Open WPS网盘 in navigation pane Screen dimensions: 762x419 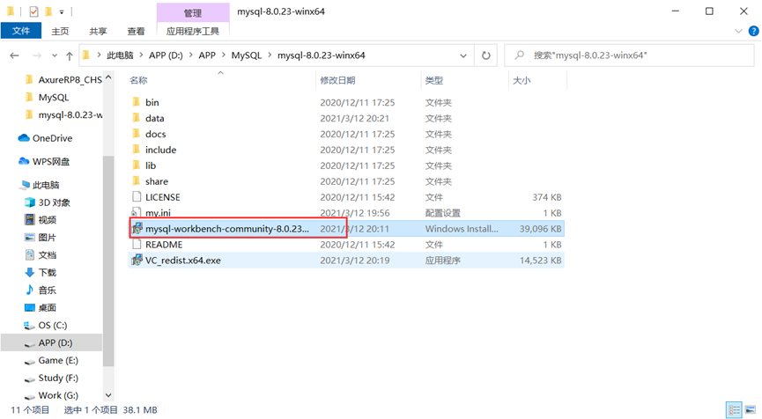[44, 161]
